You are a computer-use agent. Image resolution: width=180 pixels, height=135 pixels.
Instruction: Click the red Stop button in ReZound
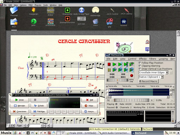click(109, 64)
